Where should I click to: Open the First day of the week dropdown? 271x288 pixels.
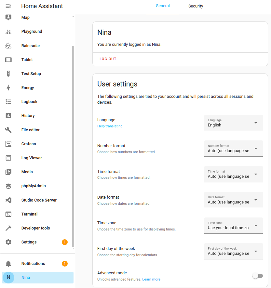coord(233,251)
